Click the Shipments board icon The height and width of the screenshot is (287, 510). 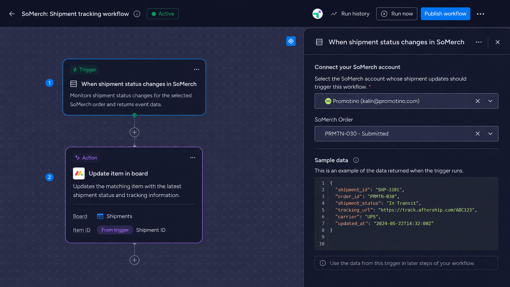pyautogui.click(x=100, y=216)
